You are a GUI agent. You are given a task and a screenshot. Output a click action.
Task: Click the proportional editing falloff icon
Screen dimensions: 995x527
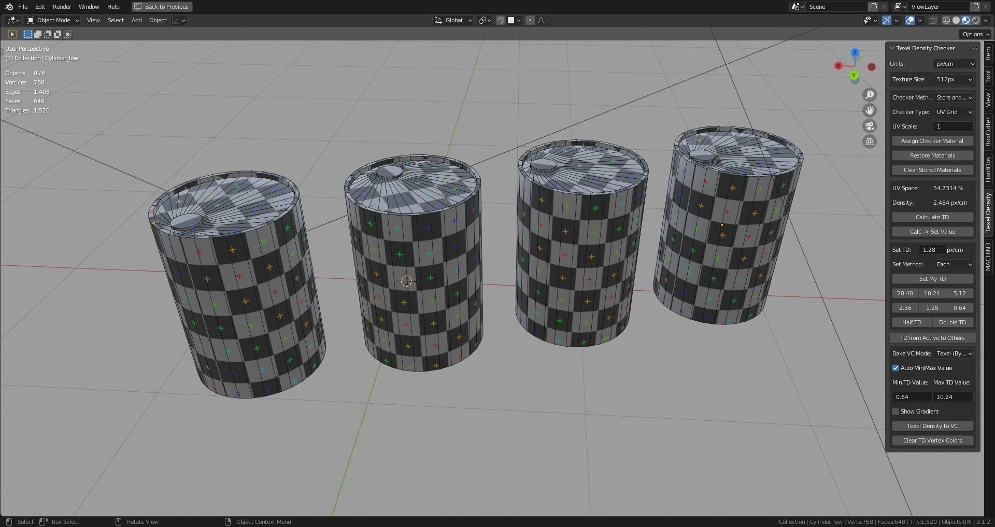542,20
